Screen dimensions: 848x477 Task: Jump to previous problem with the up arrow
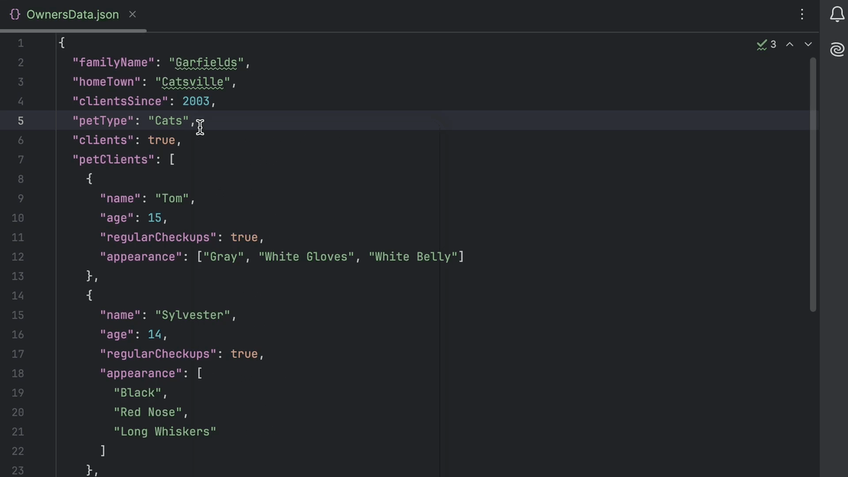coord(789,43)
